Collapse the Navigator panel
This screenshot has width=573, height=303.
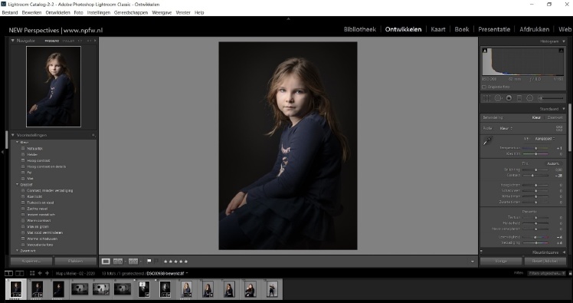(13, 41)
